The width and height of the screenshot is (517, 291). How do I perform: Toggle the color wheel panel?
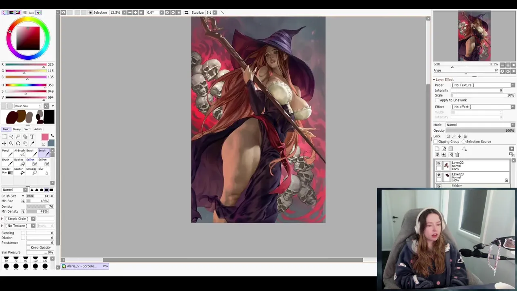point(5,13)
